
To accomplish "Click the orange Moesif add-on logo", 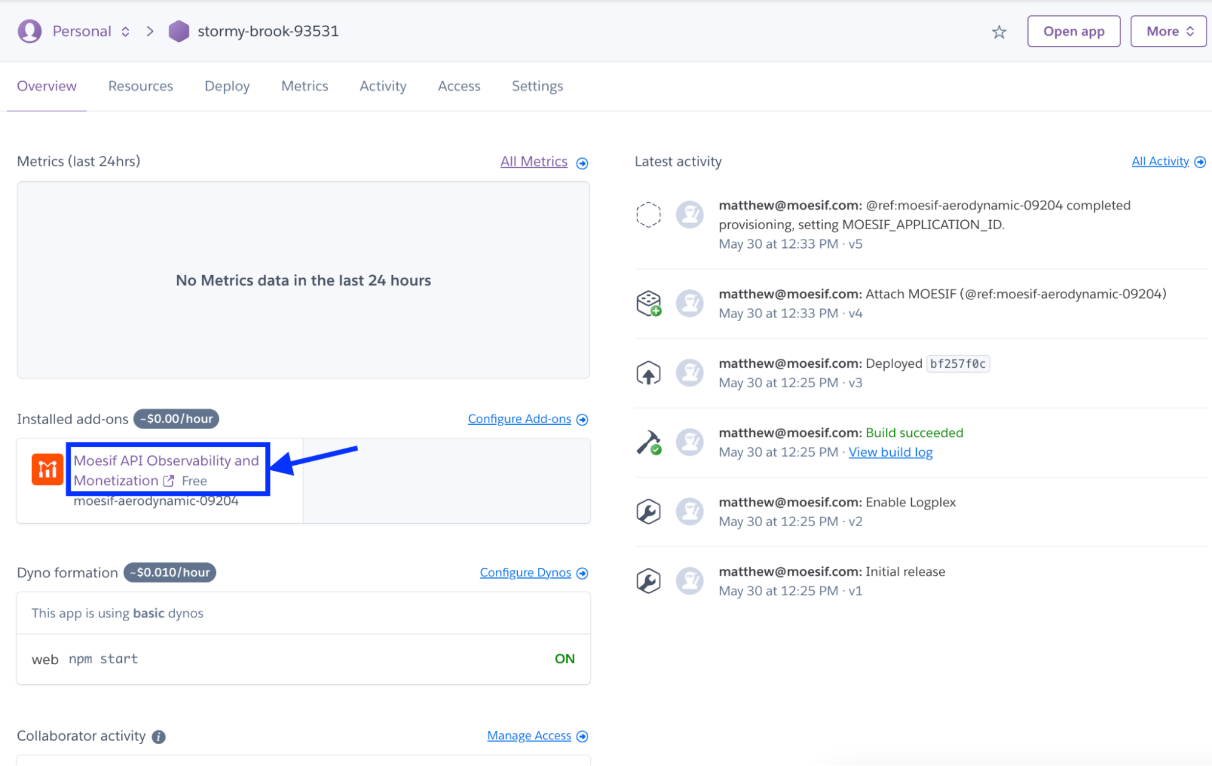I will (47, 470).
